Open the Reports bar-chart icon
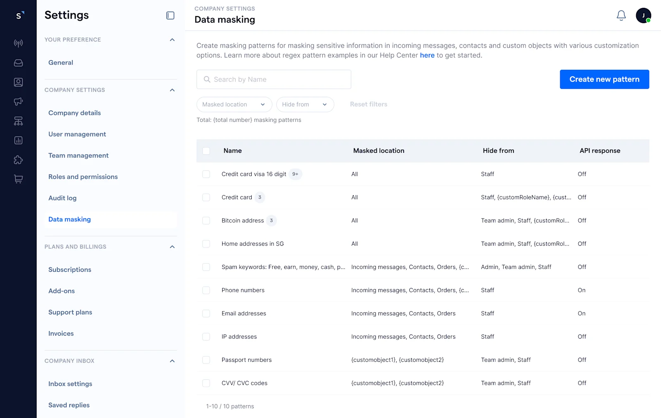This screenshot has height=418, width=661. click(18, 140)
